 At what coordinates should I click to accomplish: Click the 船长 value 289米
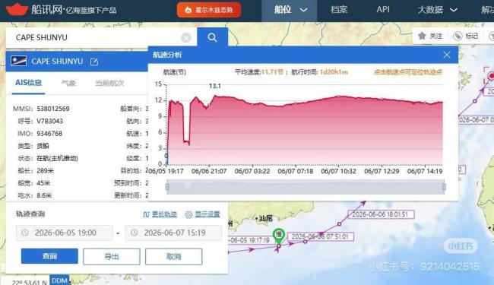tap(45, 171)
